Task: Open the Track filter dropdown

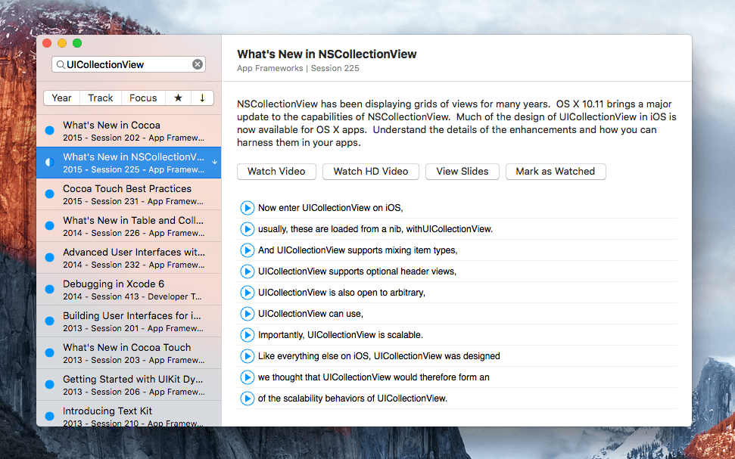Action: 101,98
